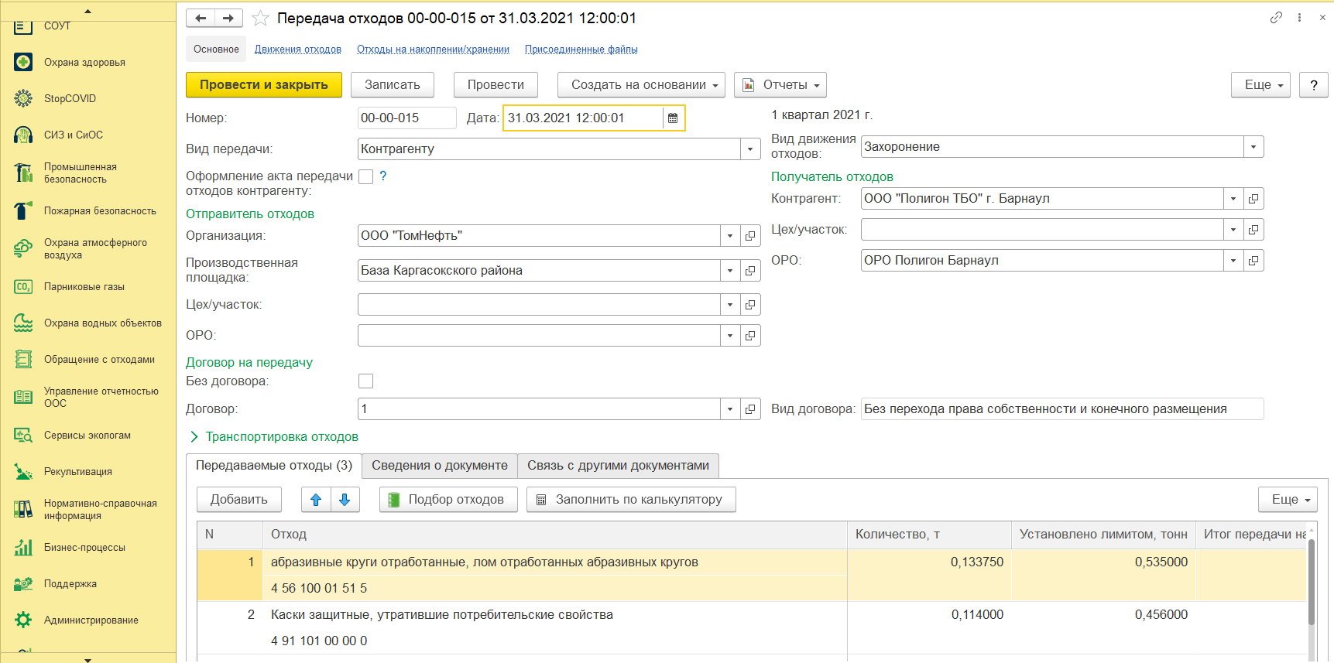This screenshot has height=663, width=1334.
Task: Open the calendar picker beside the date field
Action: pyautogui.click(x=673, y=118)
